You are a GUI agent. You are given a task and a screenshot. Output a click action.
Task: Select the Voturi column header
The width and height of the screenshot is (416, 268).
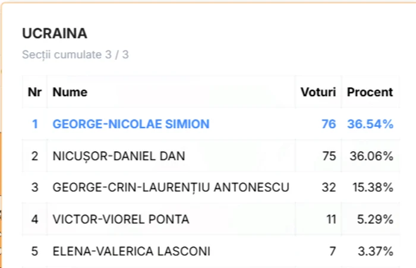coord(318,92)
